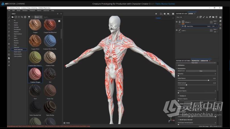Select the Creature Tongue smart material
The width and height of the screenshot is (230, 129).
pos(35,75)
